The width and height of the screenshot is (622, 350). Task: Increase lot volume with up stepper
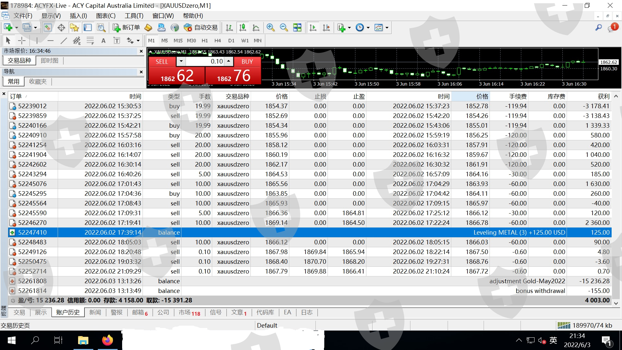(228, 61)
